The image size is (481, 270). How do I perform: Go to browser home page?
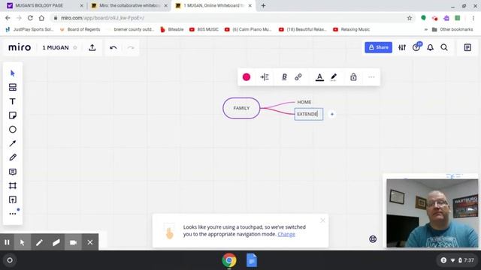pos(42,18)
